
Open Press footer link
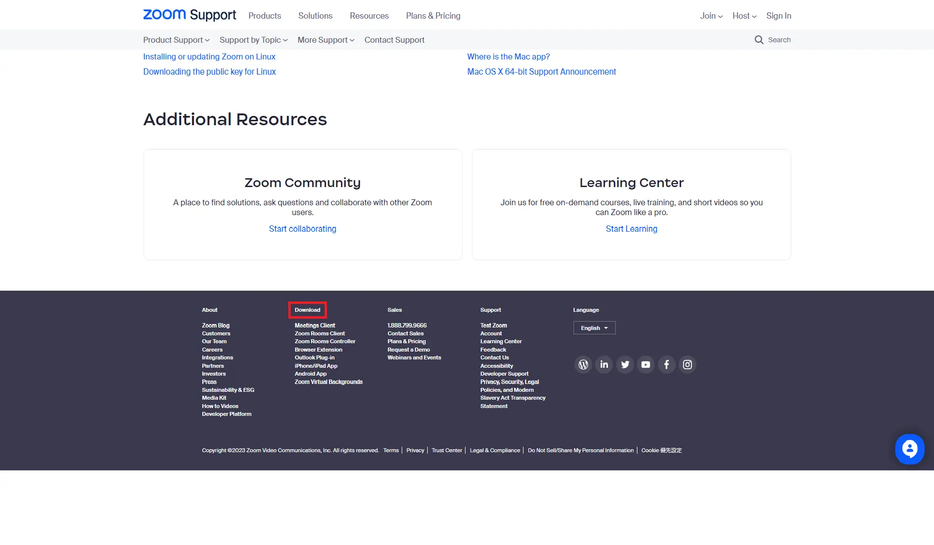tap(209, 382)
